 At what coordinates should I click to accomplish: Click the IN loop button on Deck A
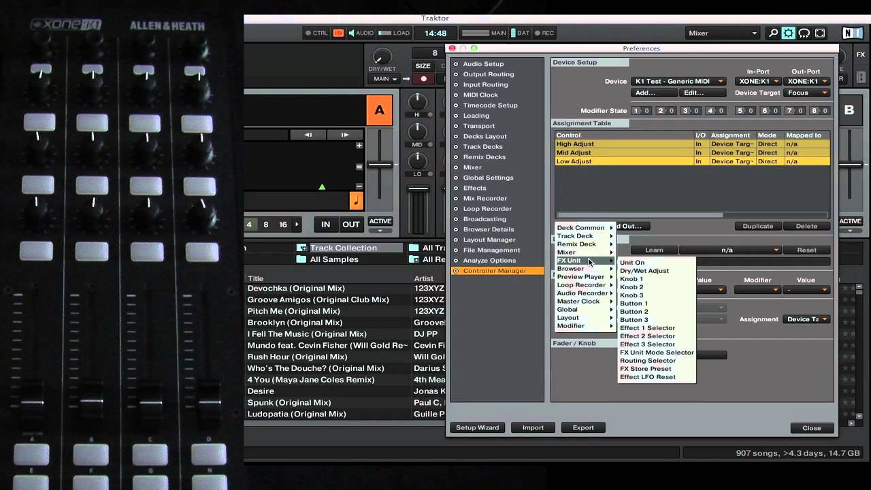tap(325, 224)
